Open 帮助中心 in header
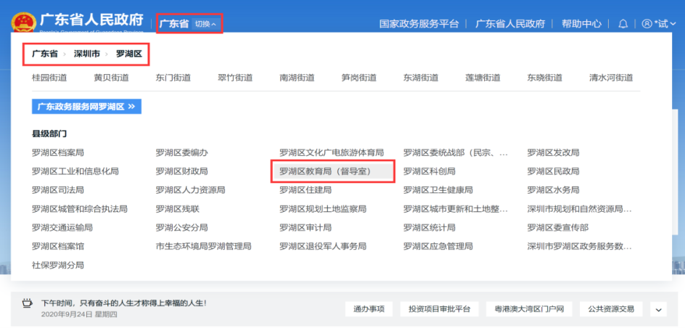 pyautogui.click(x=581, y=24)
